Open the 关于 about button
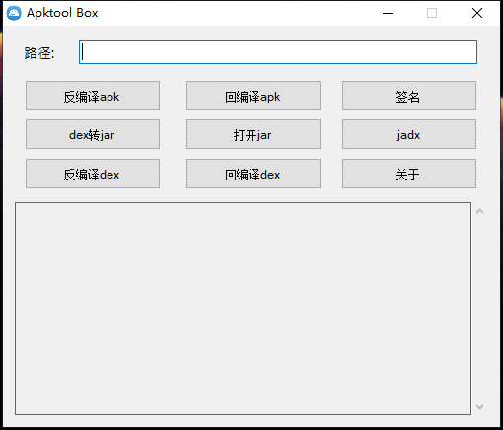This screenshot has height=430, width=503. pyautogui.click(x=409, y=174)
